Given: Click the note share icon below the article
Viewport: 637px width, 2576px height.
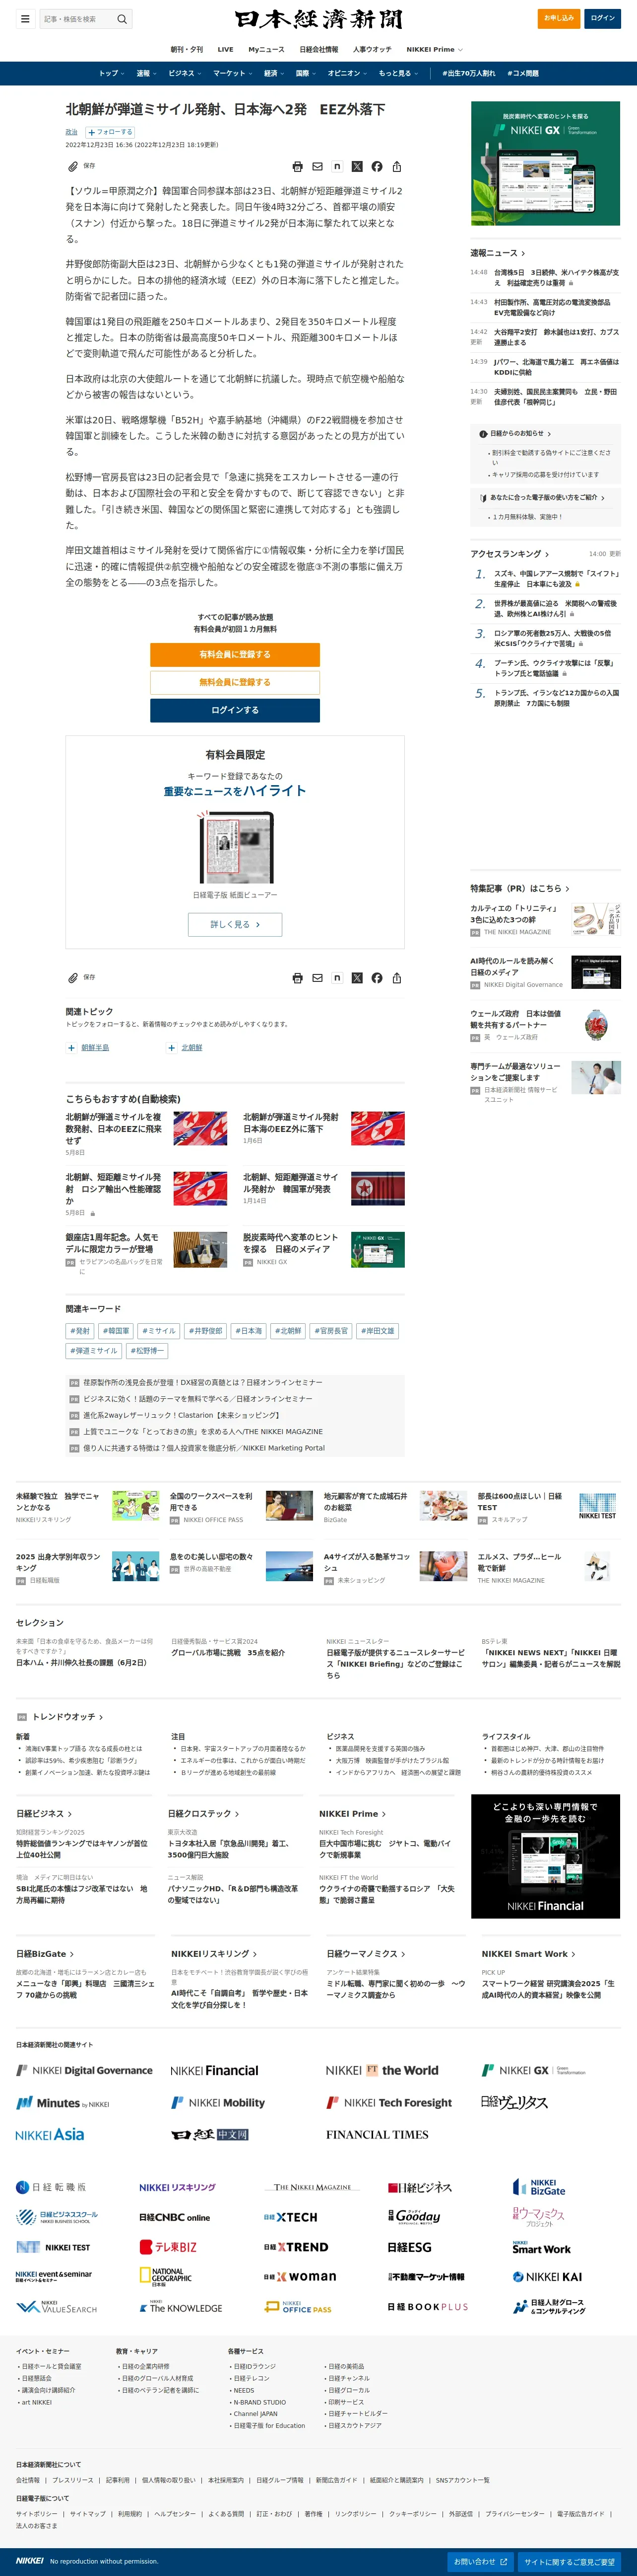Looking at the screenshot, I should tap(337, 978).
